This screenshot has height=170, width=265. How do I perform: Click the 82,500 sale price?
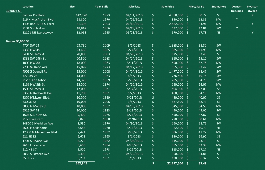178,128
